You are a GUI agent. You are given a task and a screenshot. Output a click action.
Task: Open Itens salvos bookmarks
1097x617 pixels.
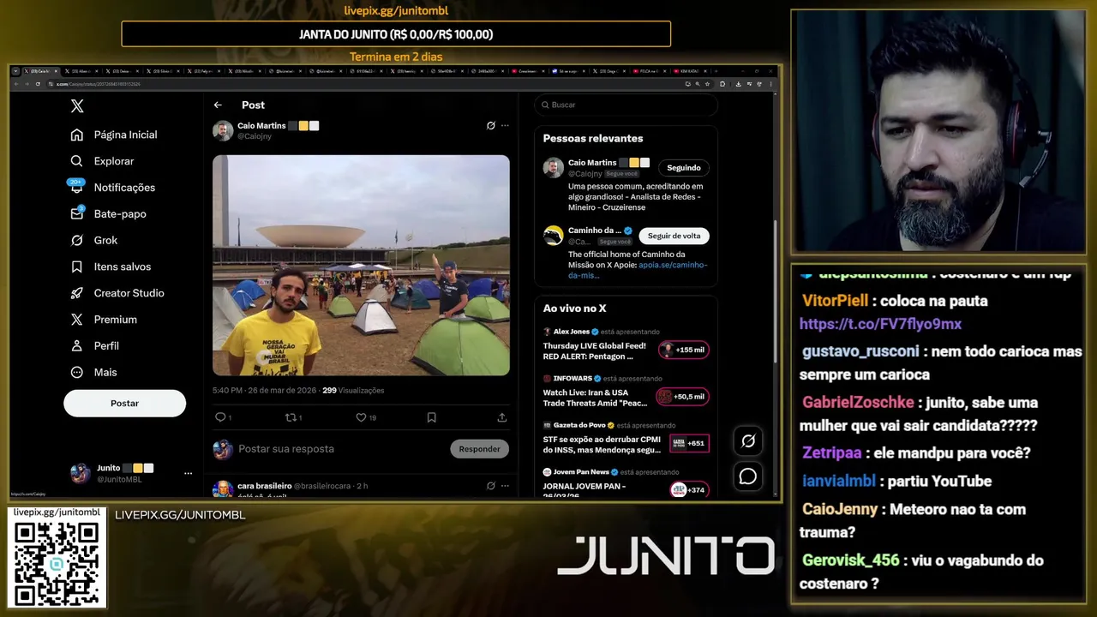(x=111, y=267)
